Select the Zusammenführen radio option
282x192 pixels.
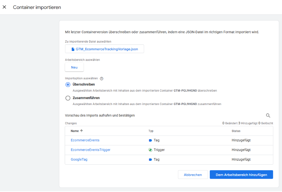point(68,98)
